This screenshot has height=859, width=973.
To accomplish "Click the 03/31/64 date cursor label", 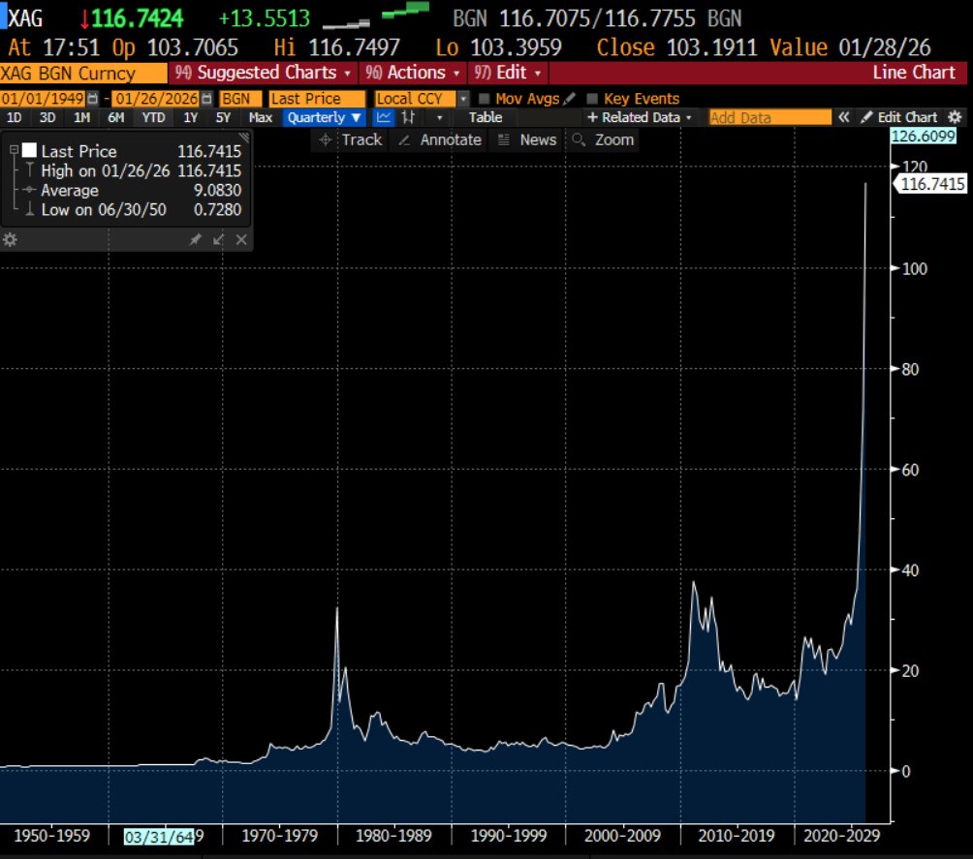I will click(x=160, y=838).
